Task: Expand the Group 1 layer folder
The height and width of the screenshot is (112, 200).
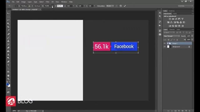Action: [x=167, y=44]
